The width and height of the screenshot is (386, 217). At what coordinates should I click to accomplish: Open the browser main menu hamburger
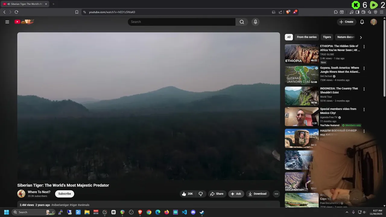(x=382, y=12)
